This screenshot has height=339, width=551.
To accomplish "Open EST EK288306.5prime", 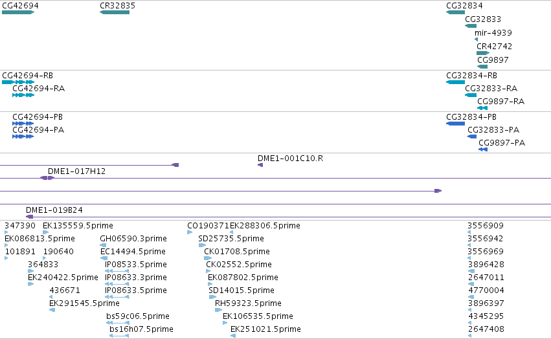I will point(232,232).
